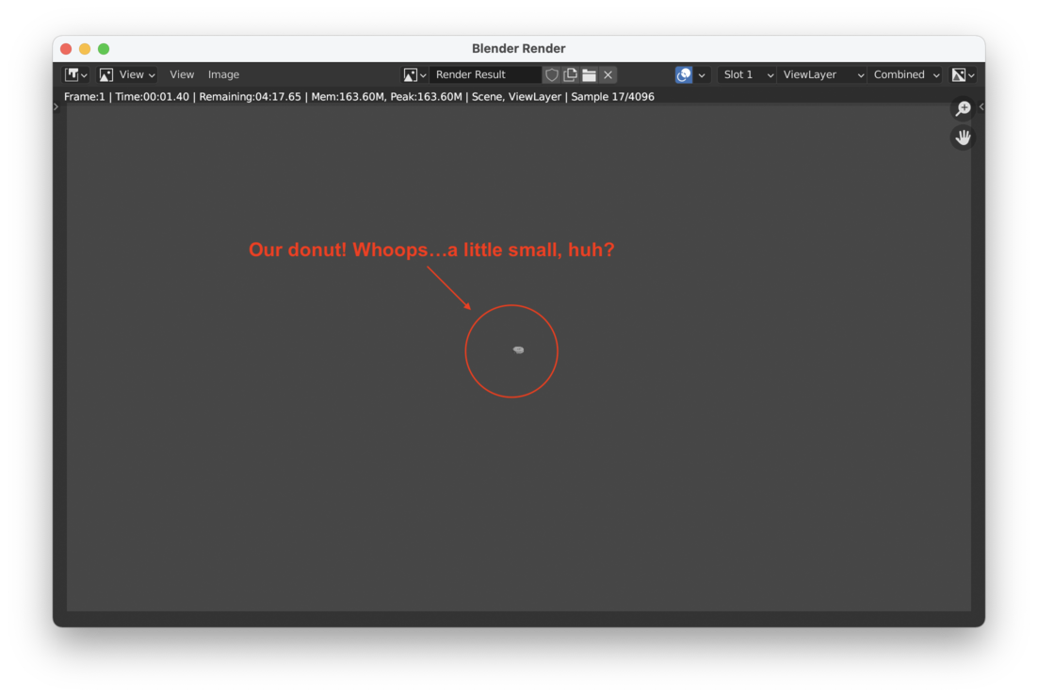Open the display channels icon menu
1038x697 pixels.
963,74
